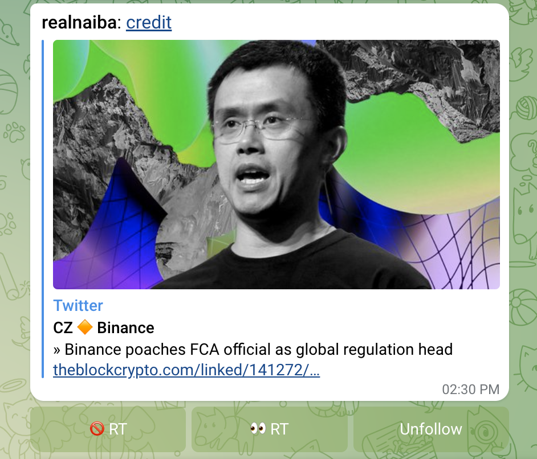Click the 🚫 RT button to block retweets
Image resolution: width=537 pixels, height=459 pixels.
pos(108,429)
